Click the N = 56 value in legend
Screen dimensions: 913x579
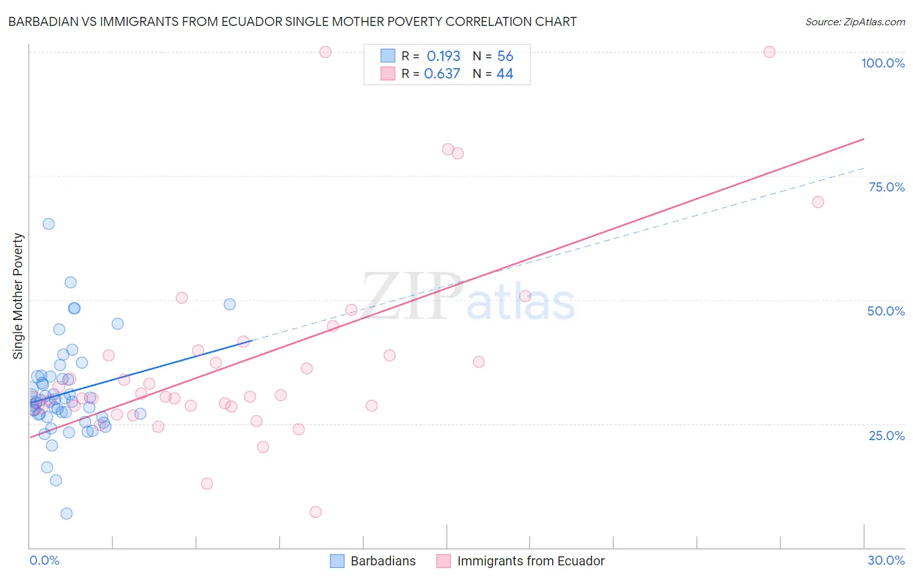(493, 56)
